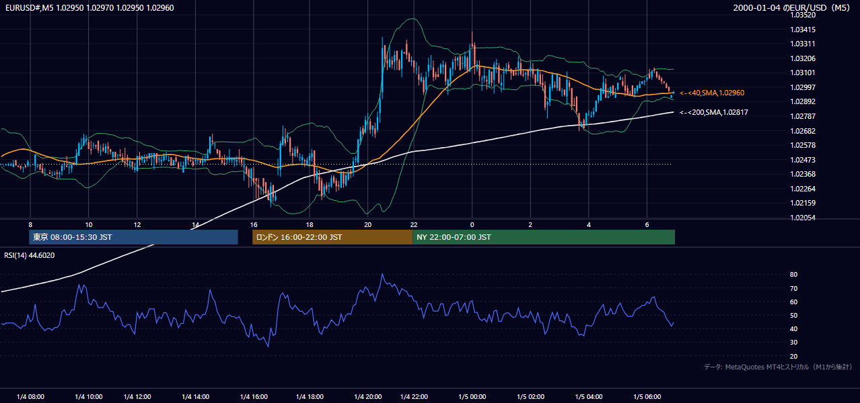860x403 pixels.
Task: Click price axis value 1.02473
Action: click(x=803, y=160)
